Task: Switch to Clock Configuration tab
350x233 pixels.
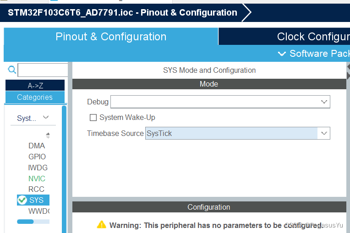Action: click(284, 37)
